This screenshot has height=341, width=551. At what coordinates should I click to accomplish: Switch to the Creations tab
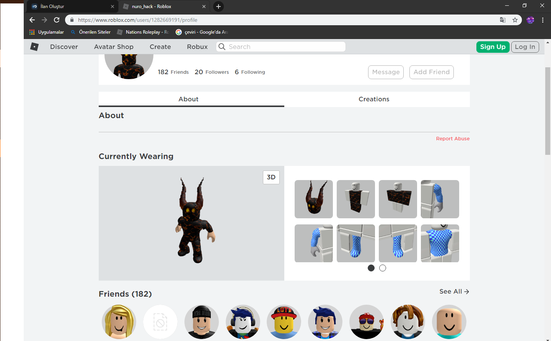pos(377,99)
